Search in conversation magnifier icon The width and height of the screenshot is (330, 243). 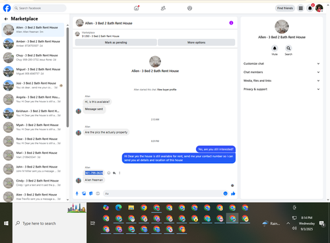(x=288, y=48)
